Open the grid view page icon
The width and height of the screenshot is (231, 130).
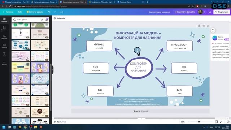216,122
